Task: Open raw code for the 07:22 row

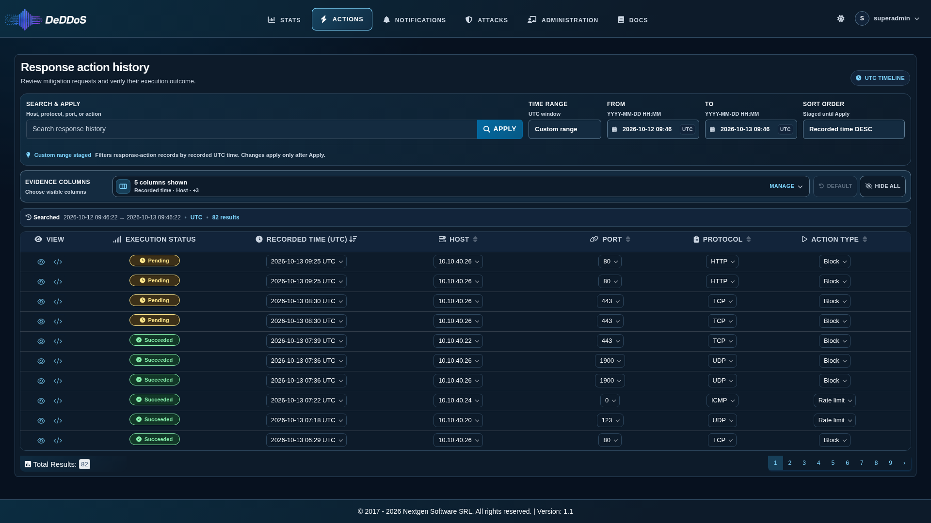Action: pos(58,401)
